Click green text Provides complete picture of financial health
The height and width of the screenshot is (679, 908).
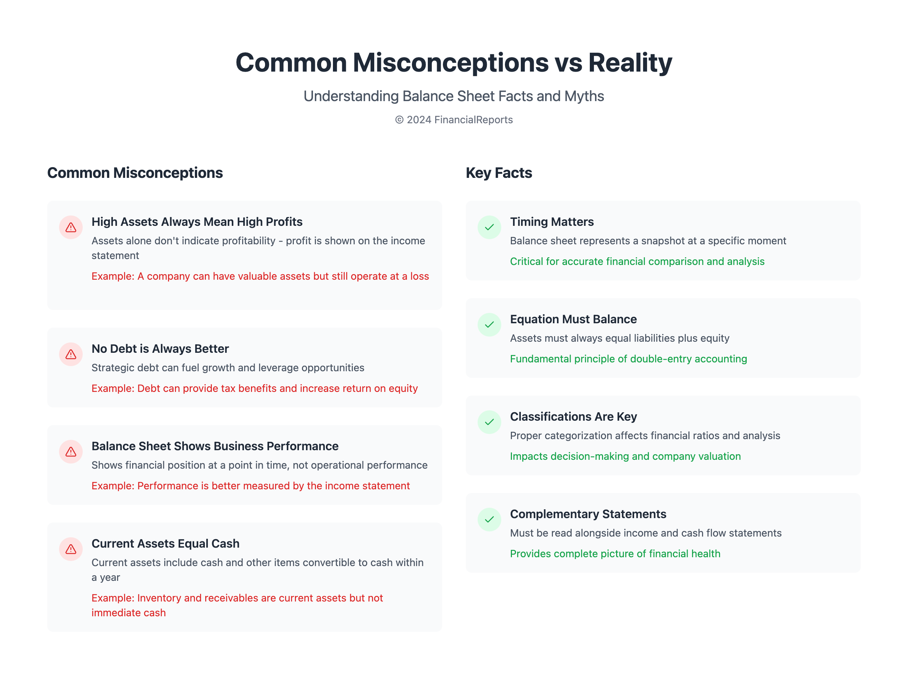point(615,554)
